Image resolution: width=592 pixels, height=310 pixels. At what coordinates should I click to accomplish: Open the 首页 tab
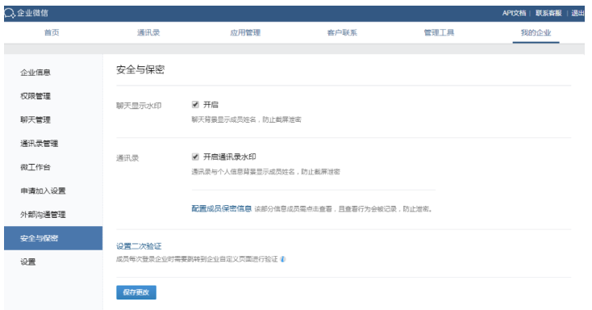pos(52,32)
